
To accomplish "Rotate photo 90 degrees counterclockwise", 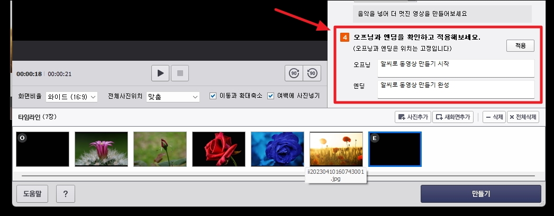I will click(312, 73).
